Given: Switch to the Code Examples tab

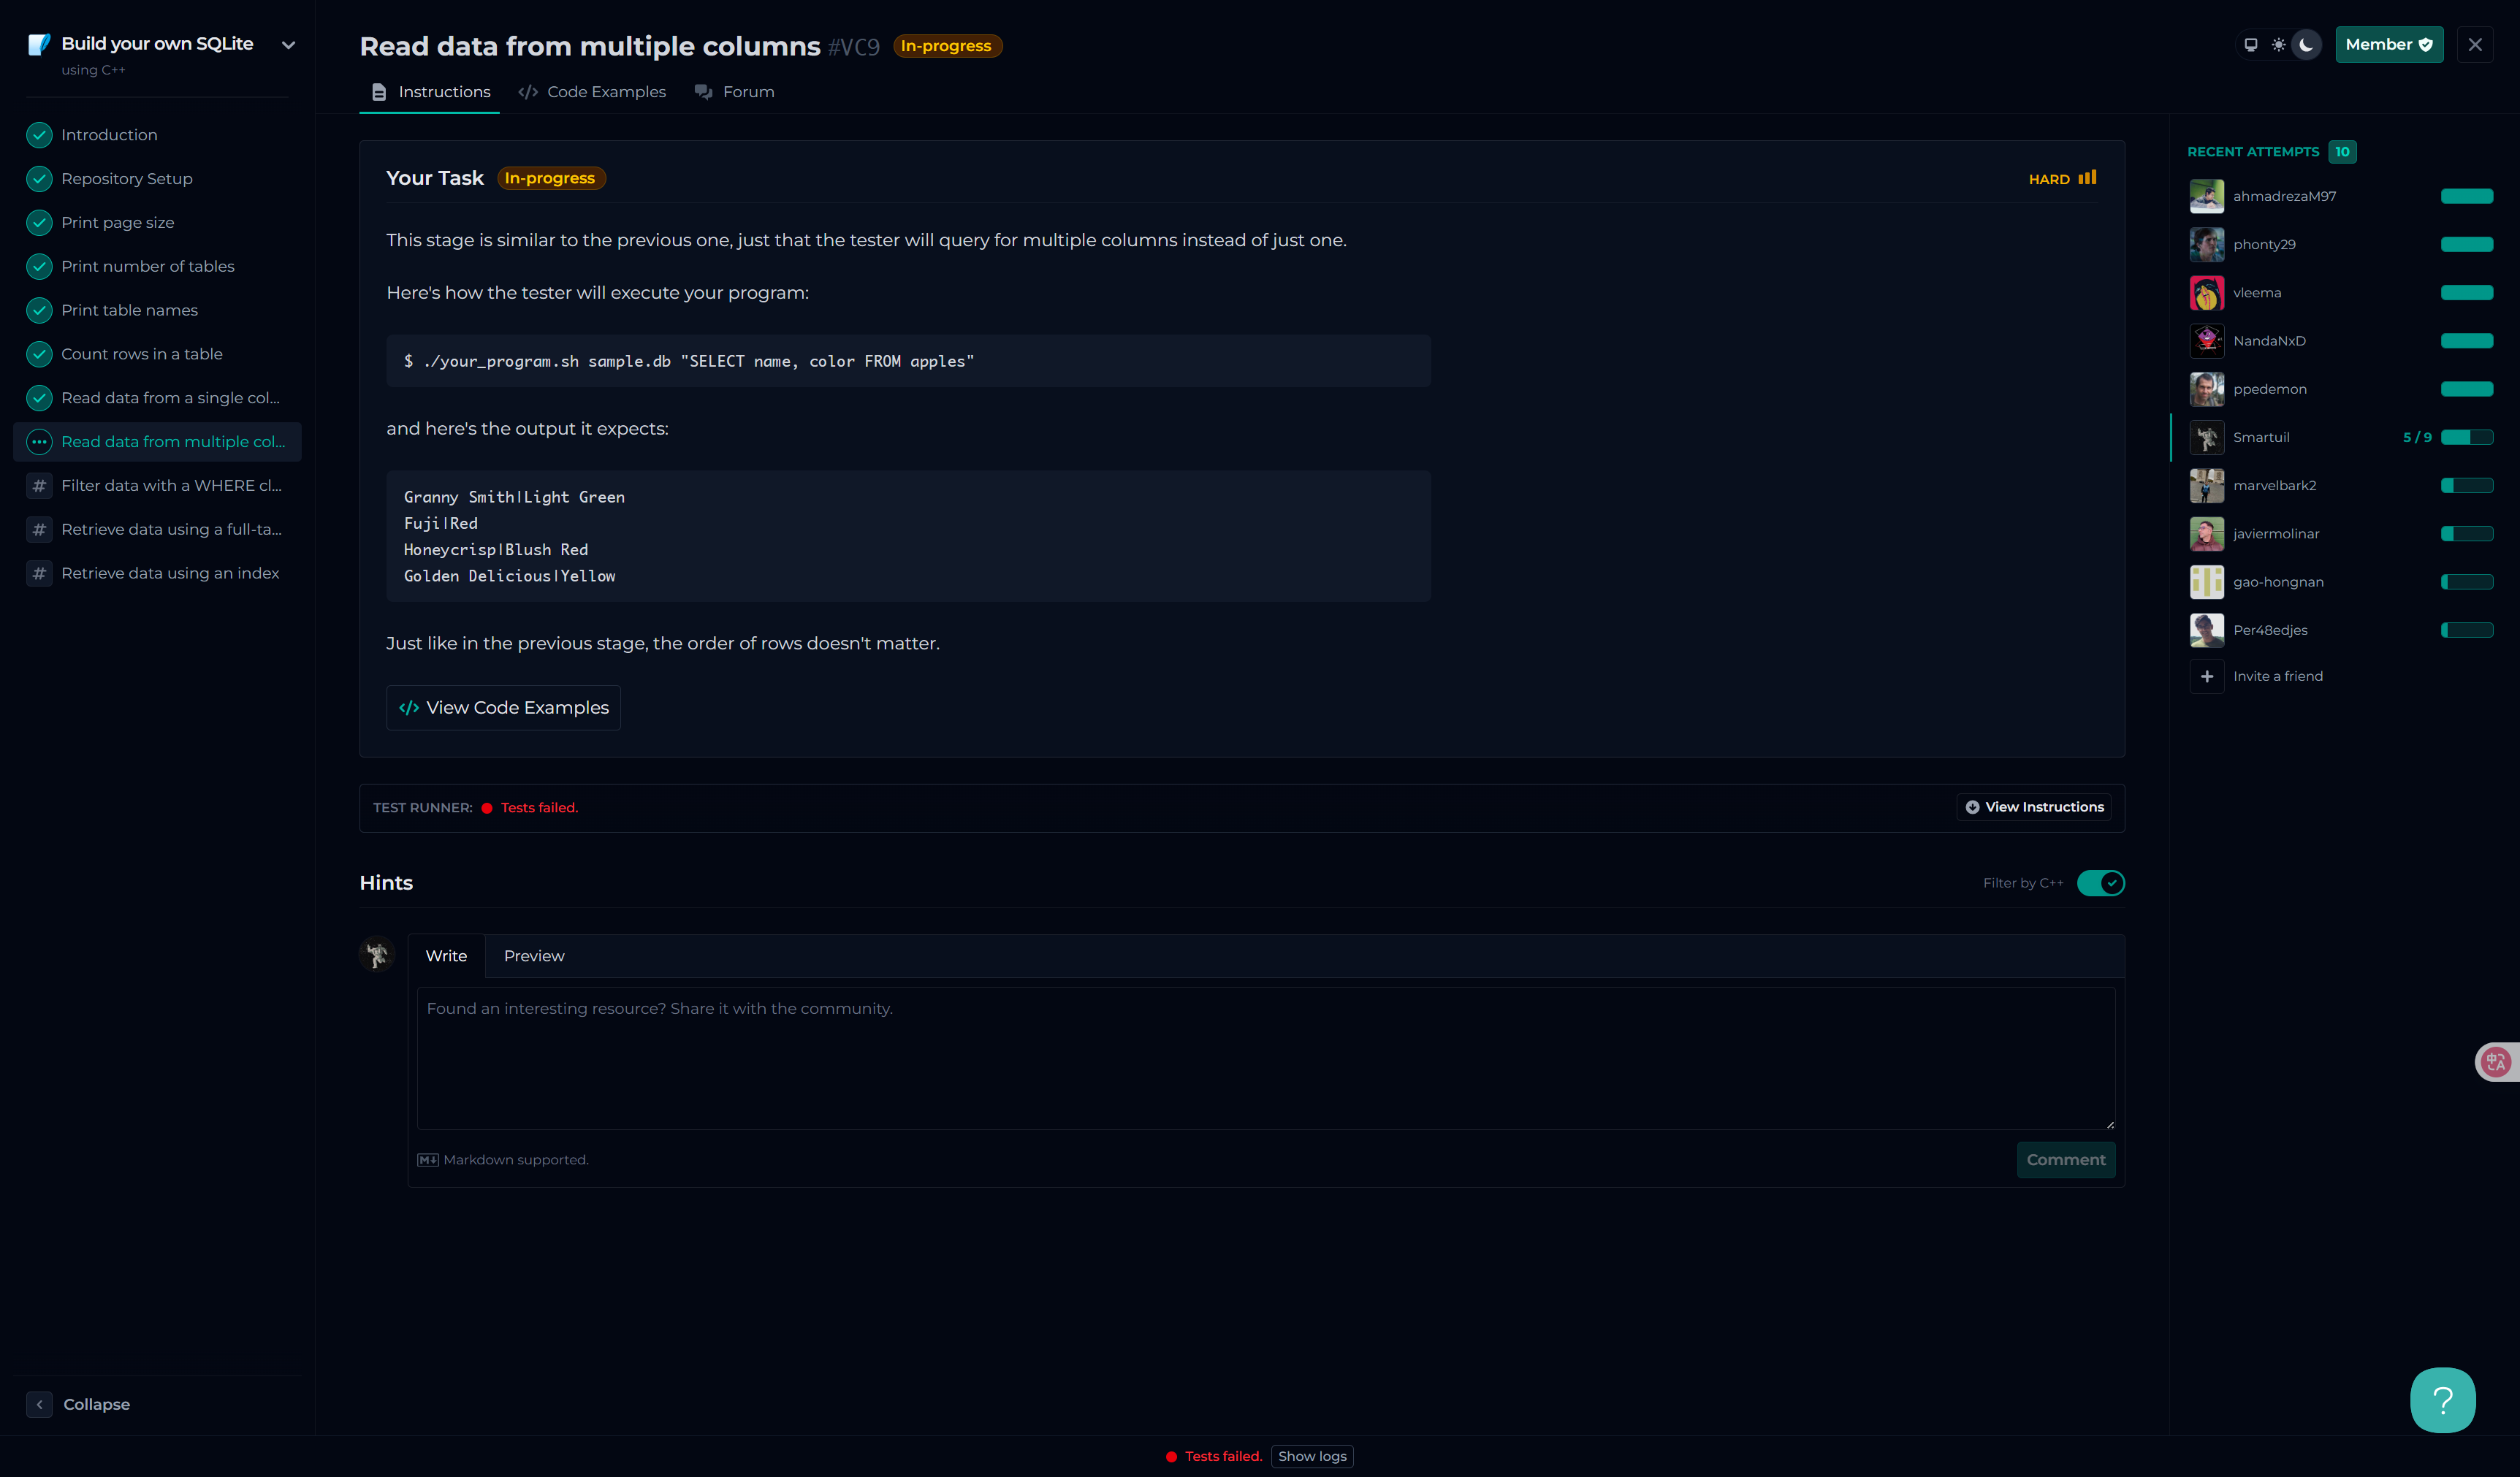Looking at the screenshot, I should 592,92.
